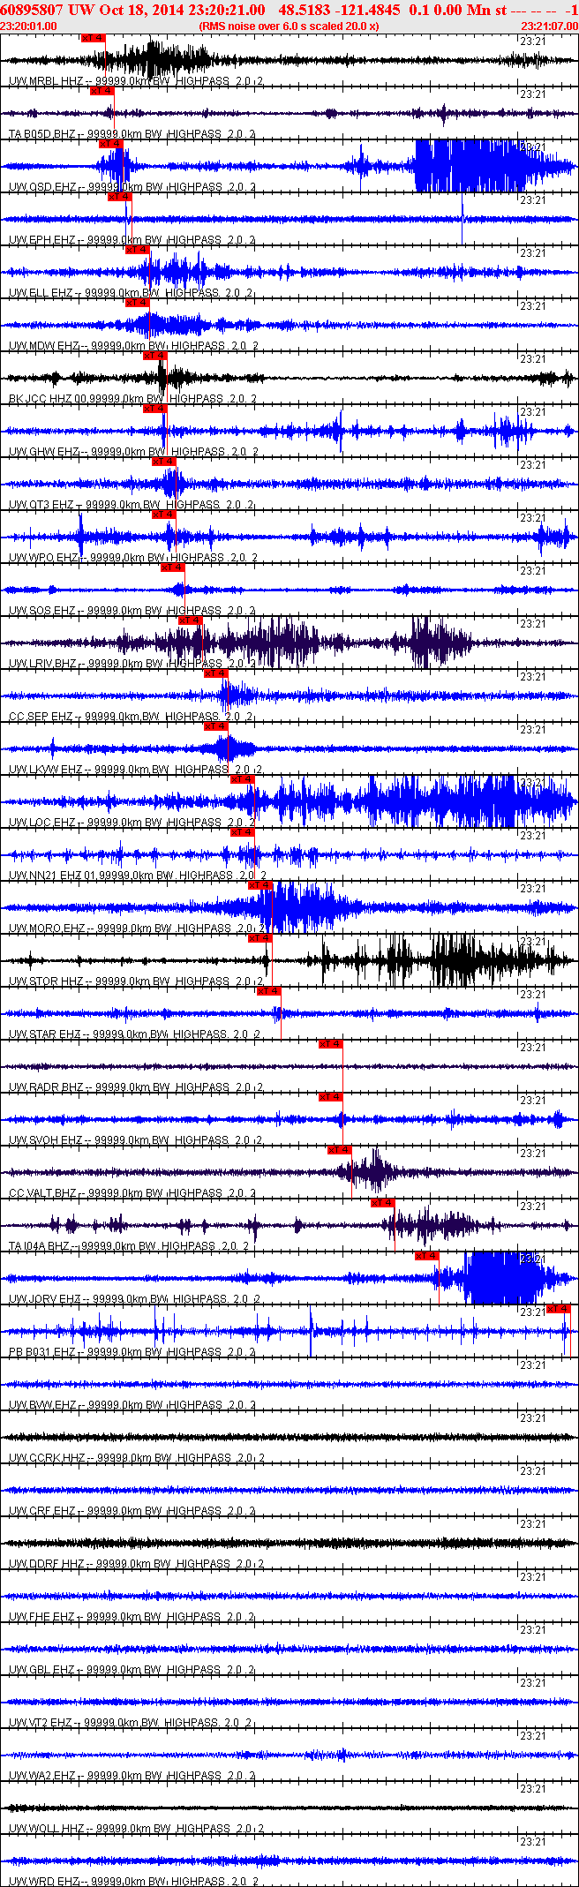Click the red pick flag on the MORO trace
Screen dimensions: 579x1887
[x=260, y=885]
